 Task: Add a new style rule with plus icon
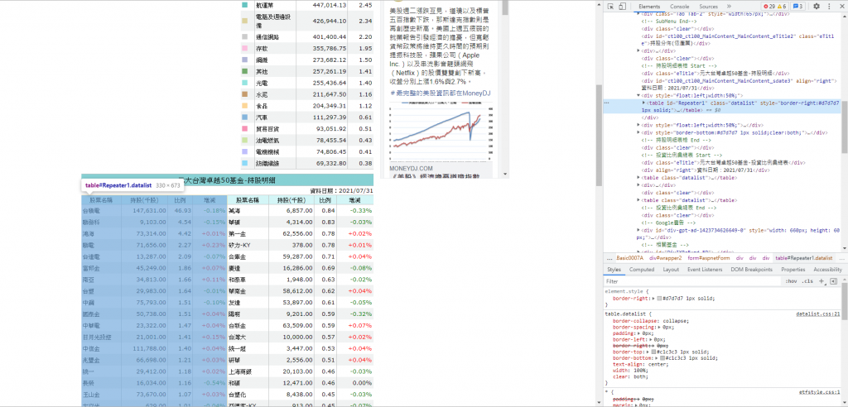[821, 281]
